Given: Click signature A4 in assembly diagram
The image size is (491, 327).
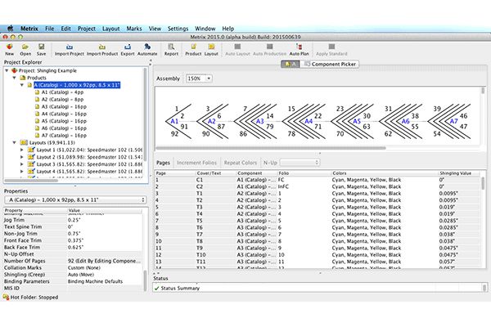Looking at the screenshot, I should (x=309, y=121).
